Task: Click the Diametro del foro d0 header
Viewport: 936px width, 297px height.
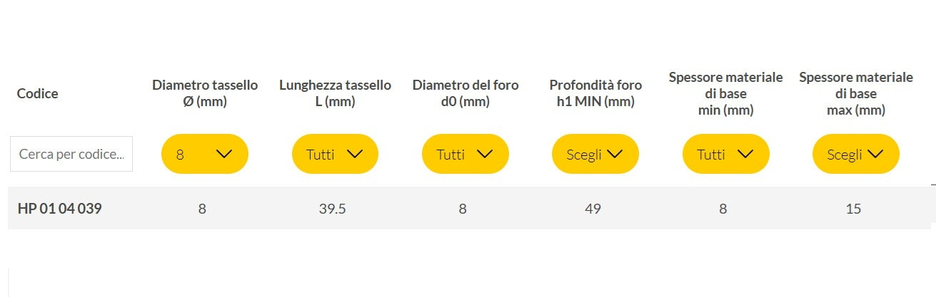Action: pos(466,93)
